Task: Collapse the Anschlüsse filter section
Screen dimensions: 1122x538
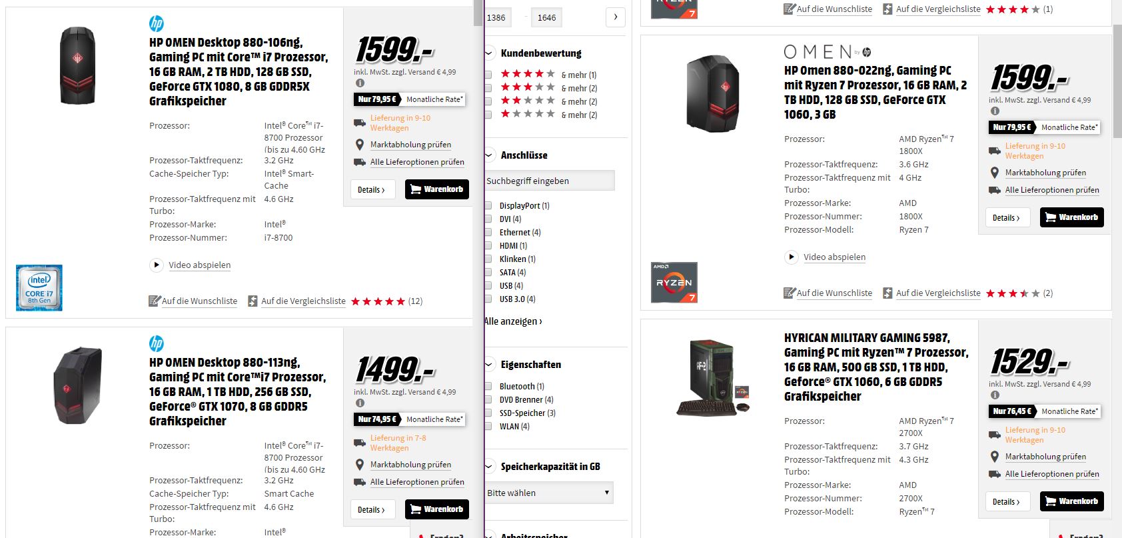Action: pos(489,155)
